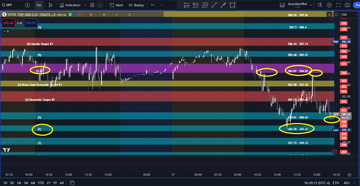Click the TradingView logo on the chart
This screenshot has width=360, height=186.
pyautogui.click(x=6, y=150)
